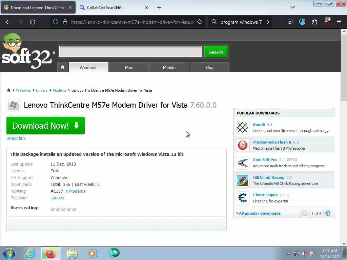Image resolution: width=347 pixels, height=260 pixels.
Task: Click the green Search button
Action: point(216,52)
